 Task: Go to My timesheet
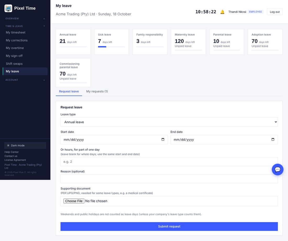25,32
